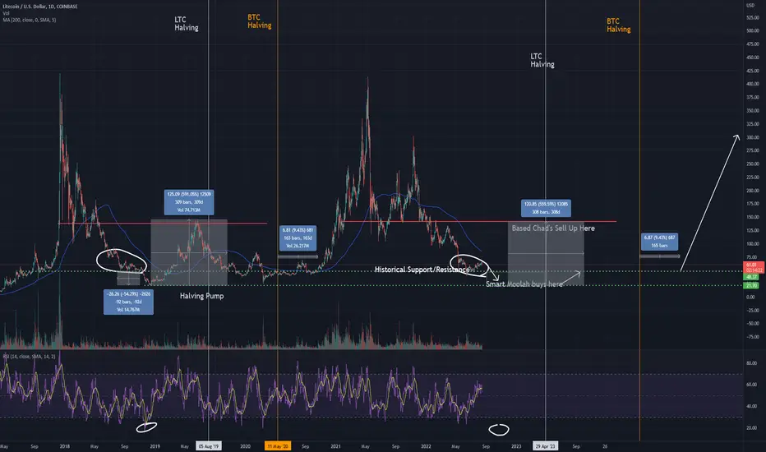Viewport: 766px width, 452px height.
Task: Click the LTC Halving label near 2023
Action: tap(542, 60)
